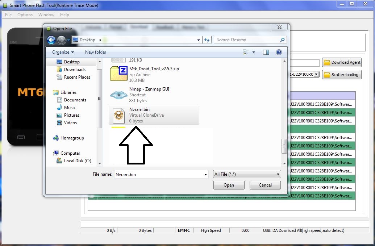Click the Scatter-loading button

point(342,75)
